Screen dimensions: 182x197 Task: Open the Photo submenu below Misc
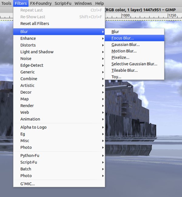[59, 147]
